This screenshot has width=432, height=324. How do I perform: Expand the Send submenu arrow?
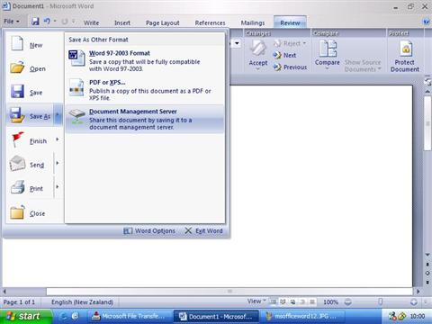tap(57, 163)
